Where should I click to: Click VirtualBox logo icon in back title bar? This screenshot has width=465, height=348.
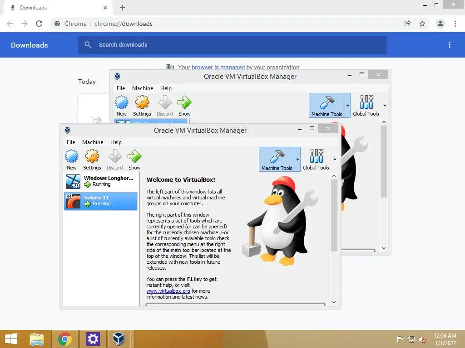coord(118,76)
